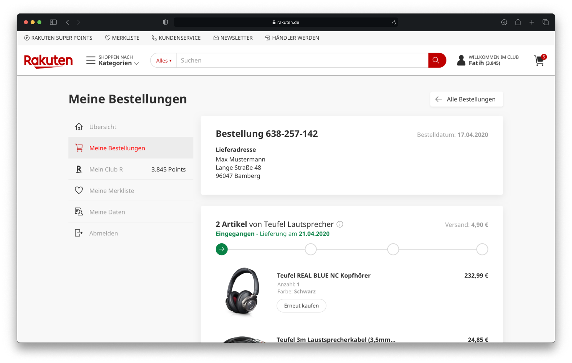Open Safari downloads icon
This screenshot has width=572, height=363.
(504, 22)
